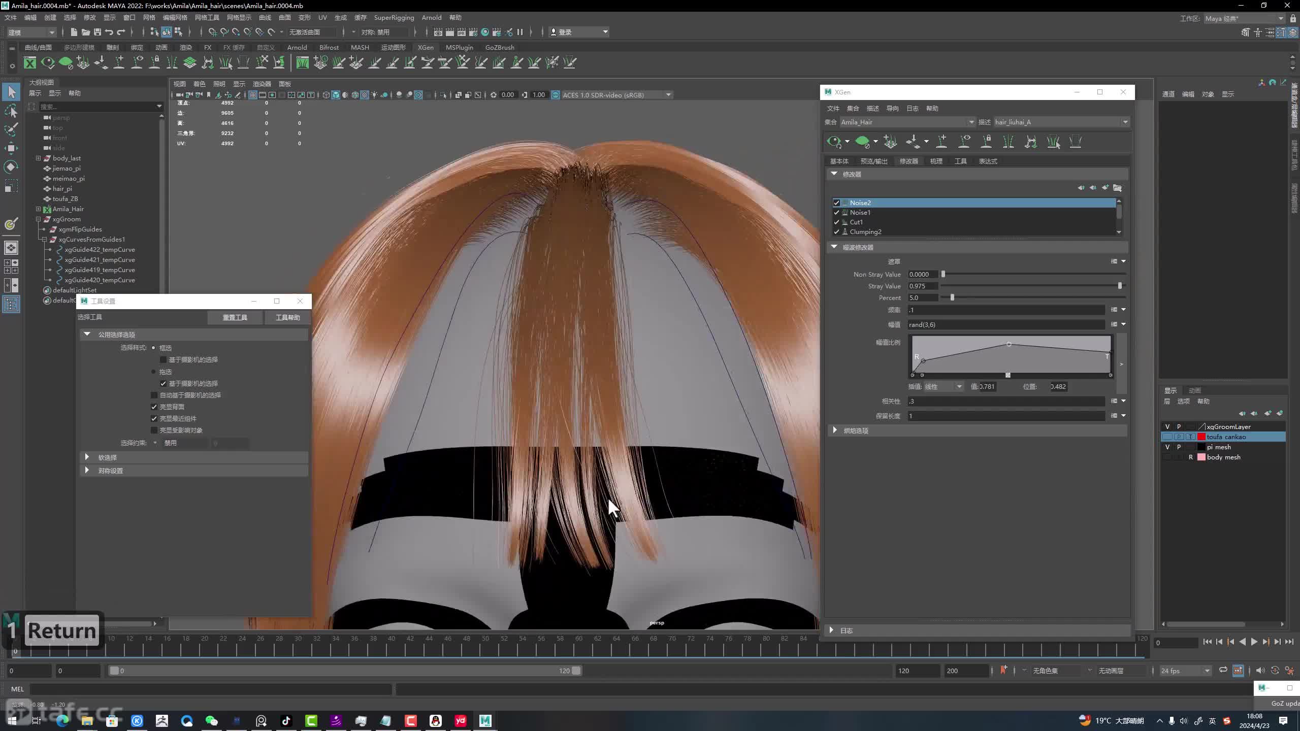1300x731 pixels.
Task: Click save scene icon in status line
Action: (97, 32)
